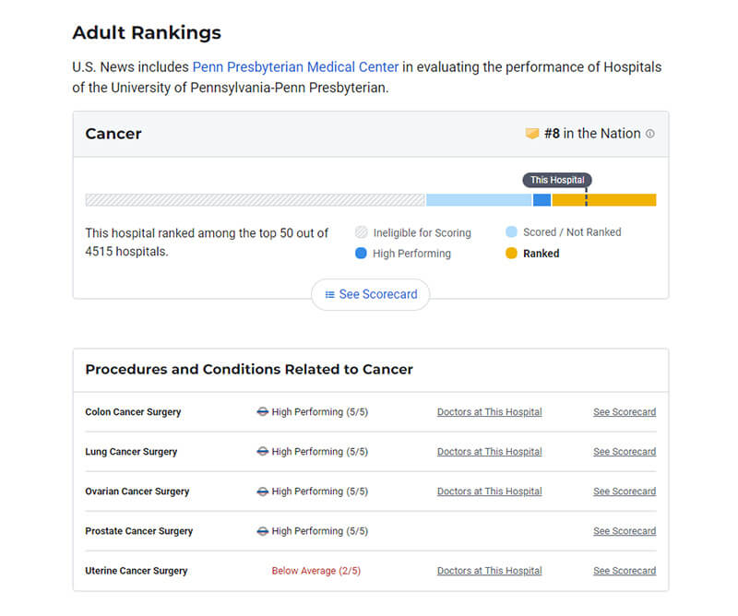The image size is (738, 616).
Task: Click High Performing icon for Colon Cancer Surgery
Action: [x=263, y=412]
